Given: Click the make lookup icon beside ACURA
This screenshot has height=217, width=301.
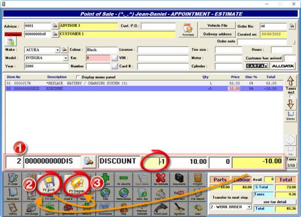Looking at the screenshot, I should pos(64,50).
